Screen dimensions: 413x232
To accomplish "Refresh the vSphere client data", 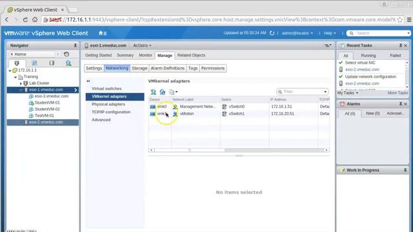I will click(x=272, y=33).
